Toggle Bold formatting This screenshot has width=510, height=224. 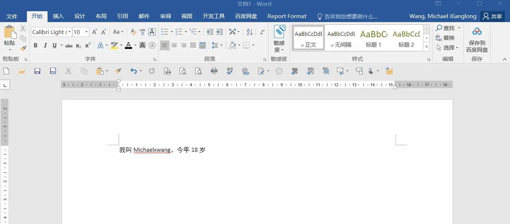pyautogui.click(x=35, y=45)
